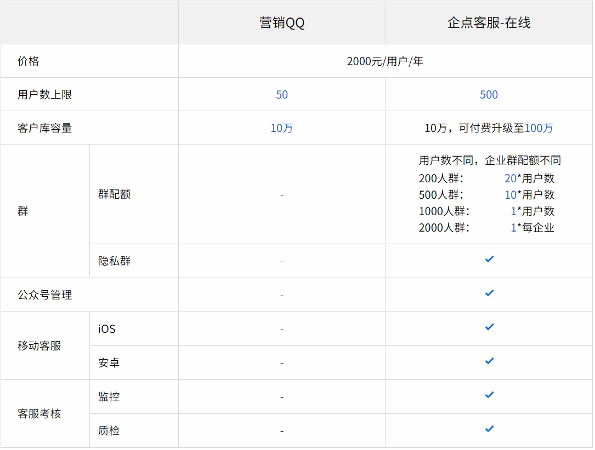Click the checkmark in the 监控 row

489,395
